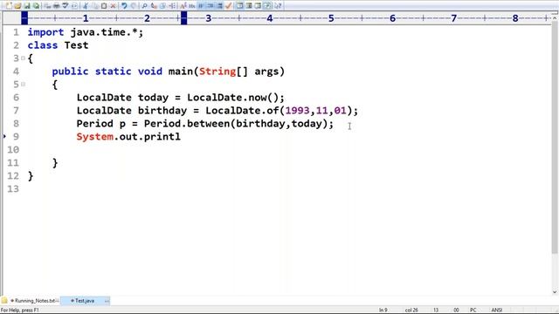The image size is (559, 314).
Task: Click the Replace icon
Action: [154, 6]
